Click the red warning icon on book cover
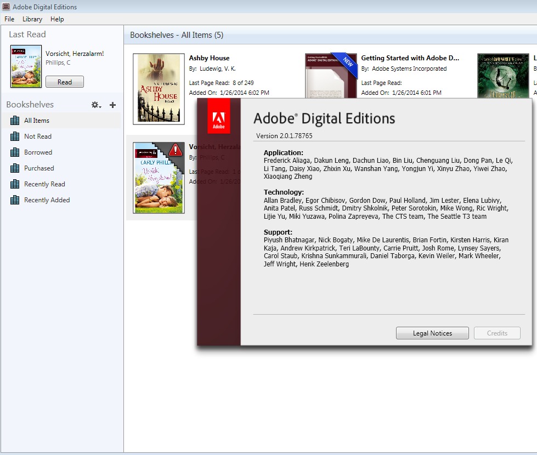Screen dimensions: 537x455 176,150
